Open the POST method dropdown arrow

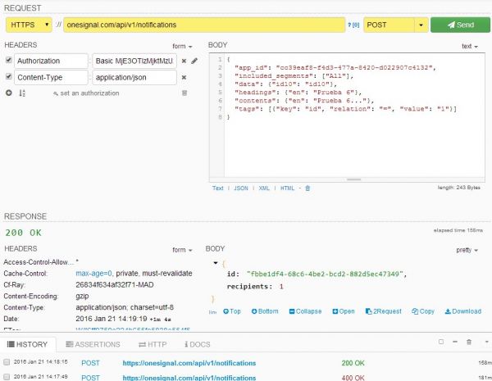(421, 25)
